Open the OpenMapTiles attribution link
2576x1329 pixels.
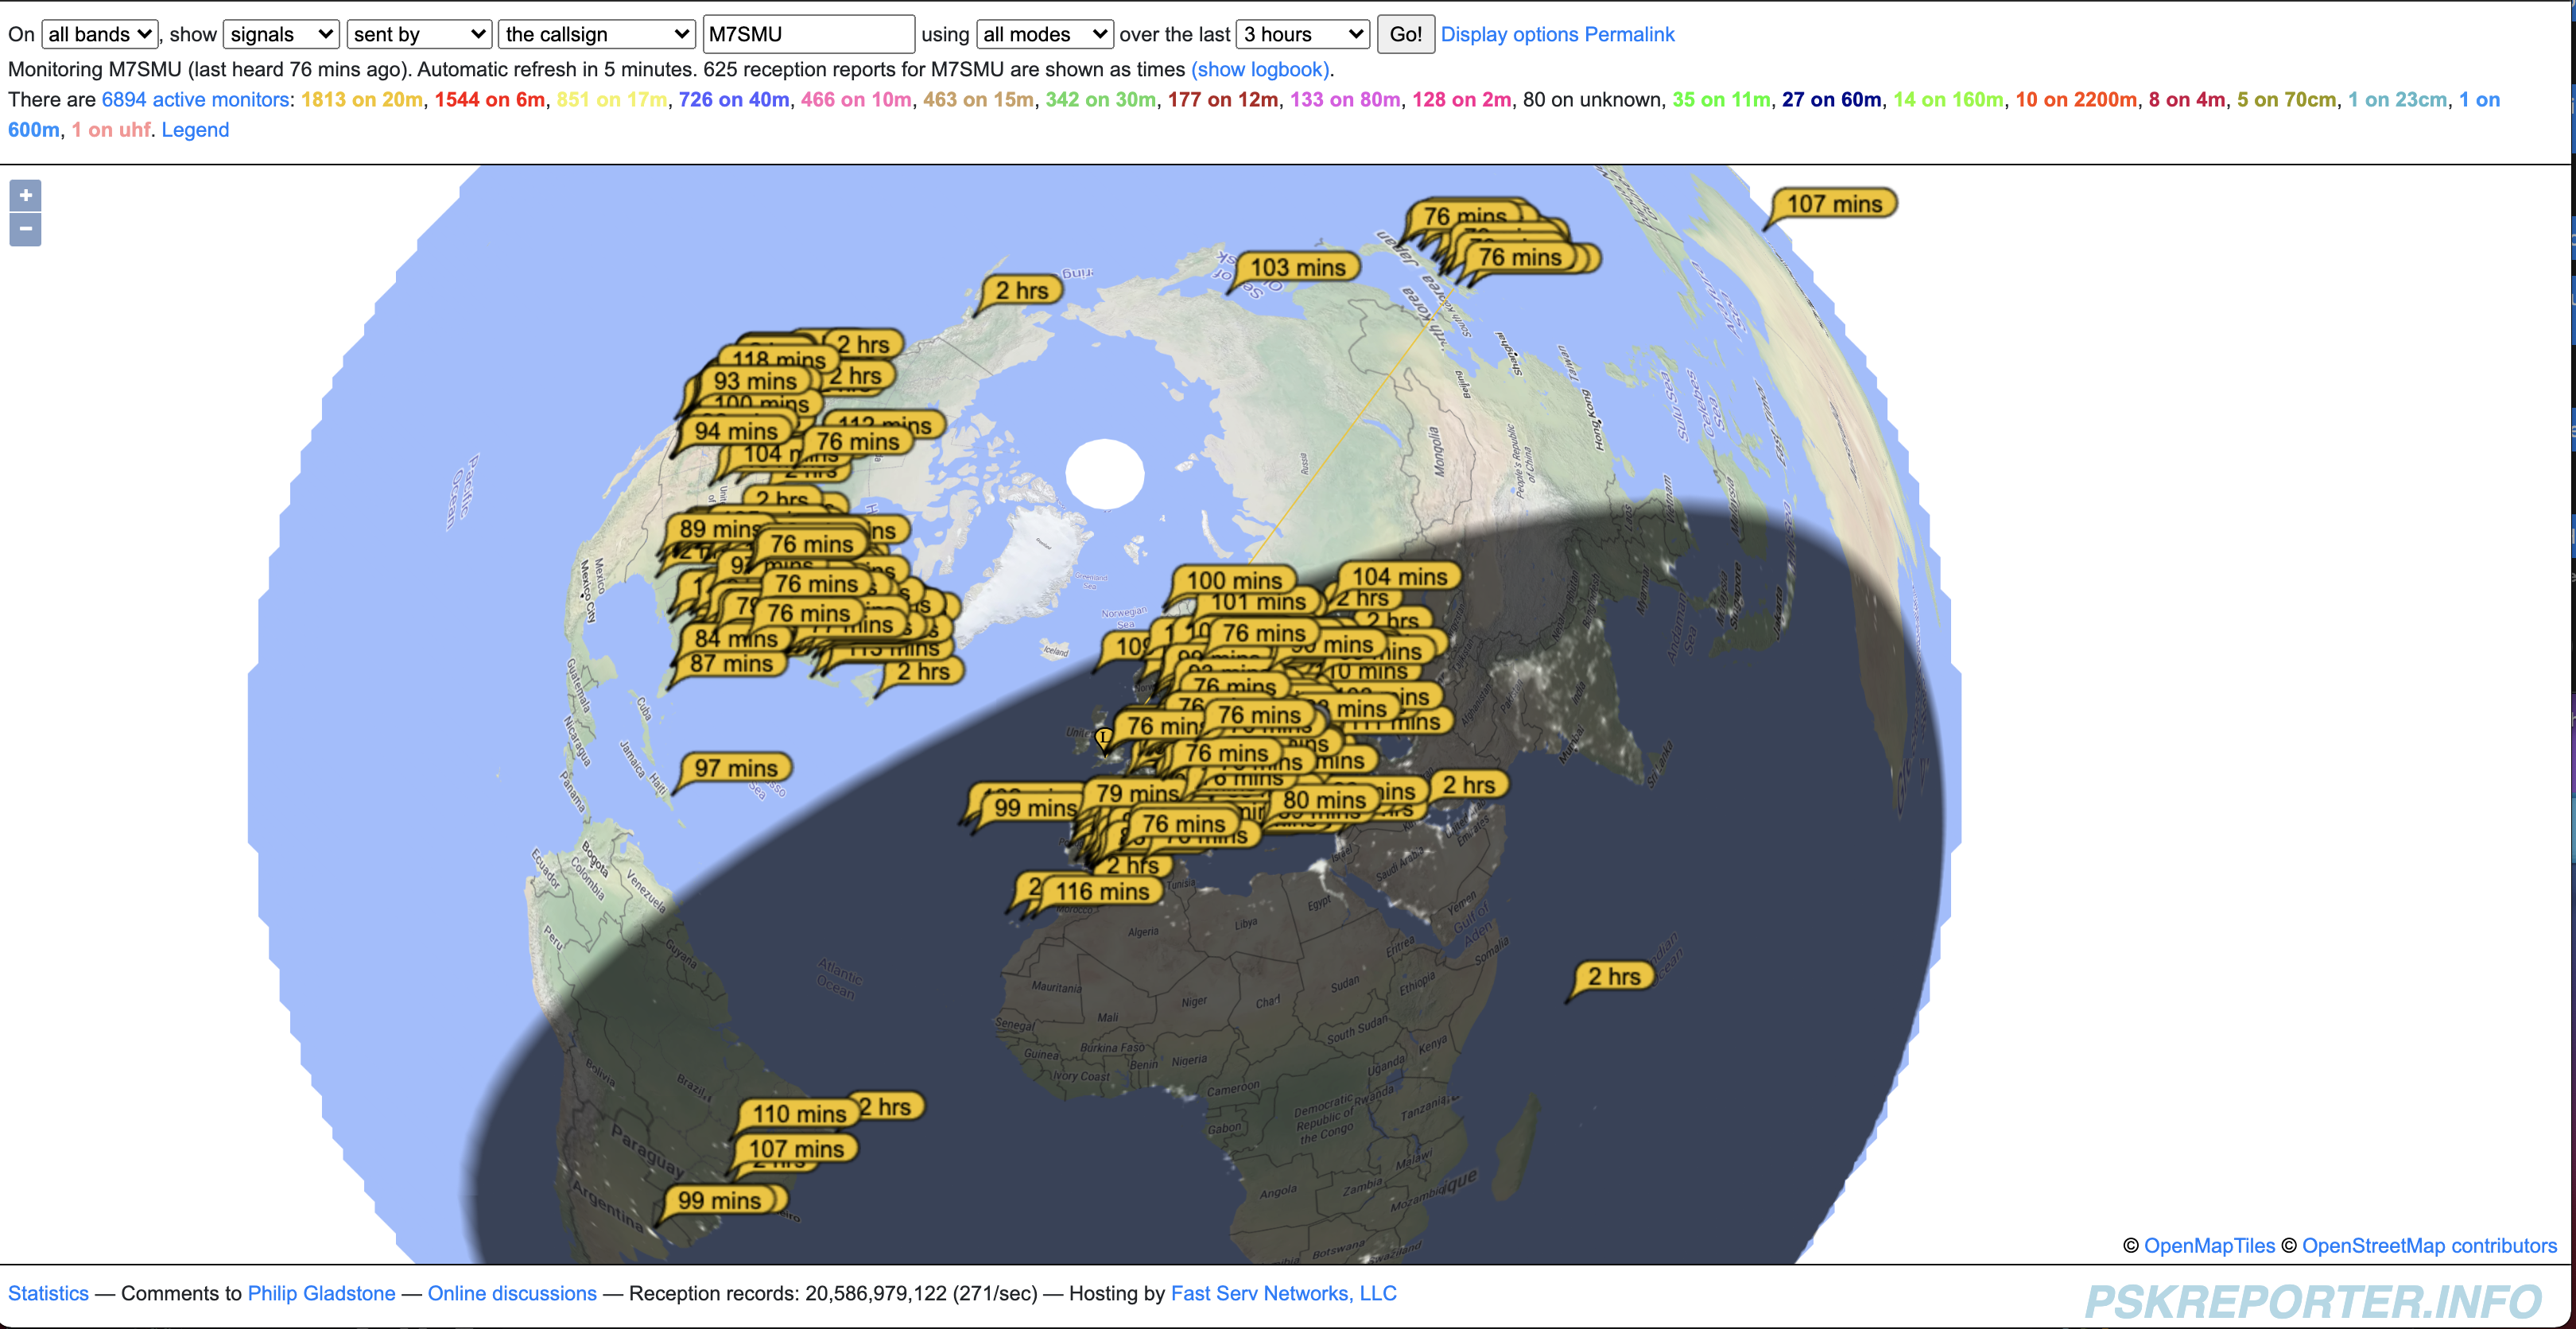(2209, 1245)
